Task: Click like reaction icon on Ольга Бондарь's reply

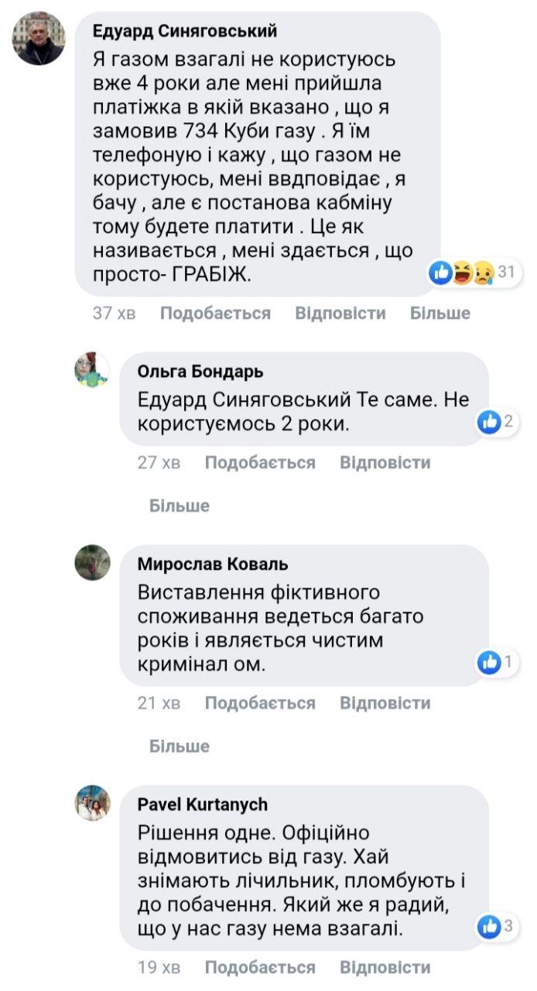Action: click(x=489, y=422)
